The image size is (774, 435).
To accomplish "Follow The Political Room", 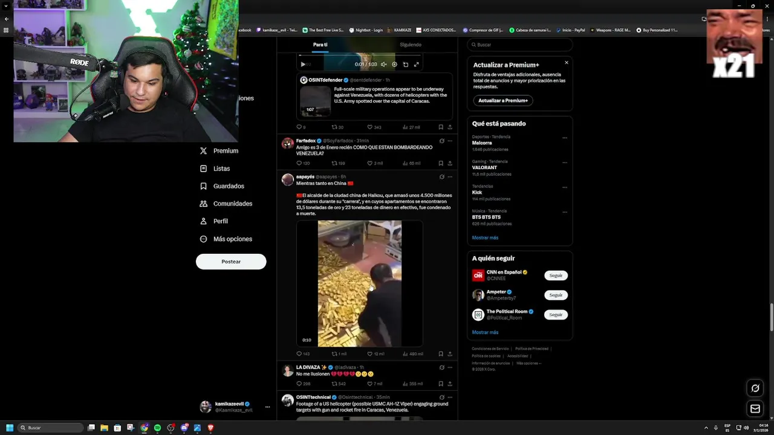I will pyautogui.click(x=556, y=315).
